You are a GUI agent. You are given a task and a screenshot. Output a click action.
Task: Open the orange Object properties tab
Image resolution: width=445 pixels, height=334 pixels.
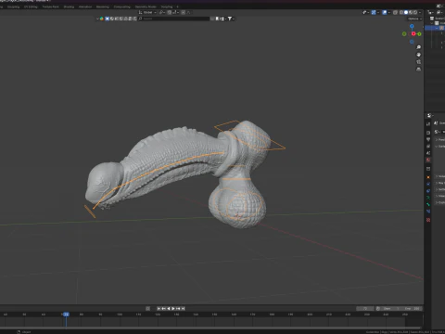click(428, 177)
